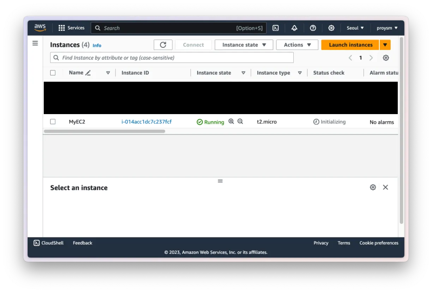Expand the Seoul region dropdown
The height and width of the screenshot is (293, 432).
click(355, 28)
